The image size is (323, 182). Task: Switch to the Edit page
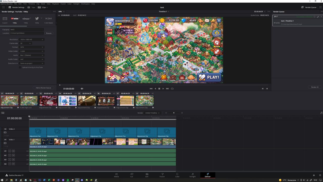click(x=147, y=175)
